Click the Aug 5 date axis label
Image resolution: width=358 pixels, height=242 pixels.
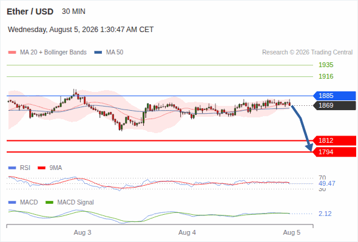(x=292, y=233)
